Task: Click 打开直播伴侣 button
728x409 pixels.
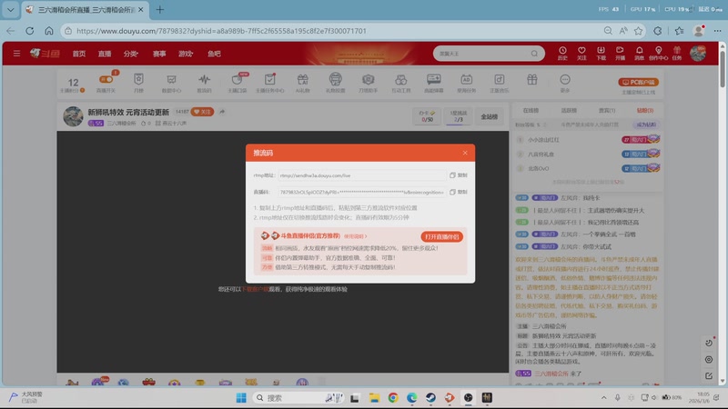Action: point(441,236)
